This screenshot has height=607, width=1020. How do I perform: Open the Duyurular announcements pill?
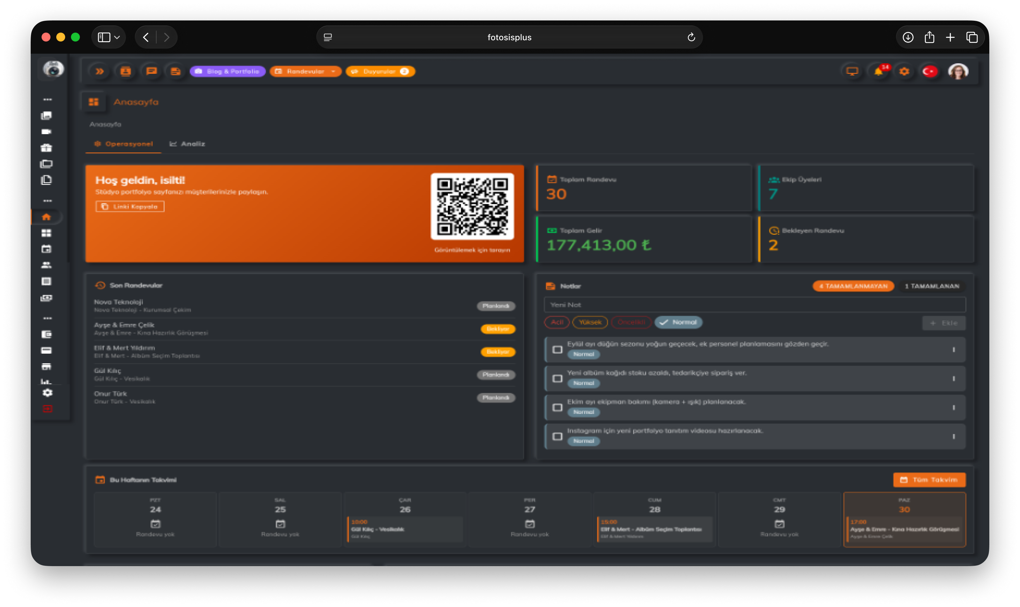coord(380,71)
